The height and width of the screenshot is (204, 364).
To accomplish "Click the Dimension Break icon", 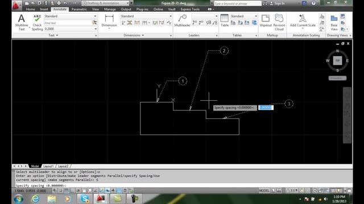I will (123, 23).
